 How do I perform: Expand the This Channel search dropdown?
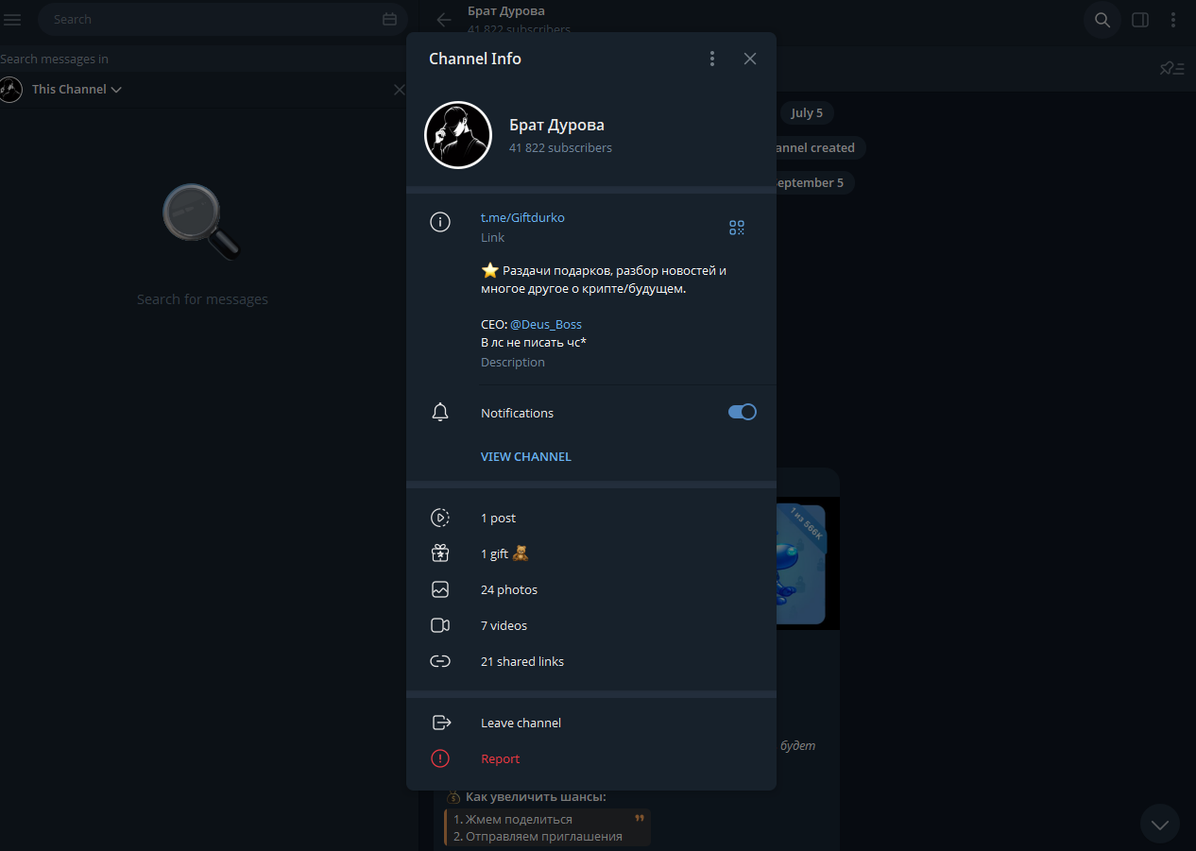pos(77,90)
